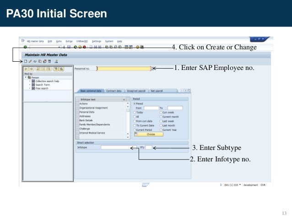The width and height of the screenshot is (292, 219).
Task: Click the green Back arrow icon
Action: click(x=76, y=47)
